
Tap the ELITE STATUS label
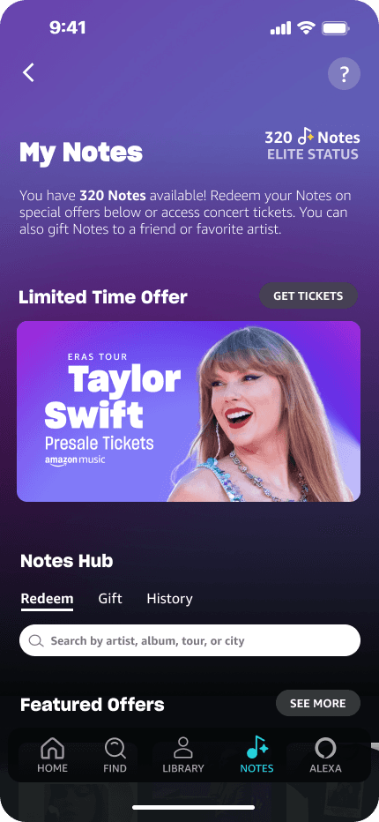(313, 154)
